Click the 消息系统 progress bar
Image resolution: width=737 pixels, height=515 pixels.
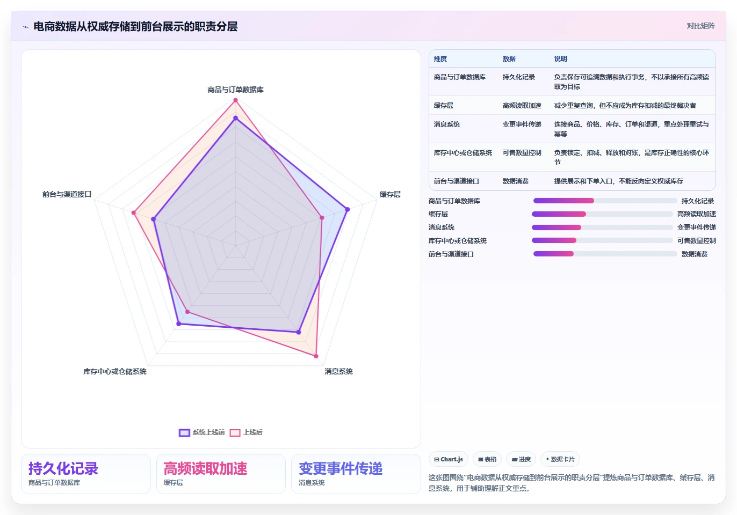pos(602,227)
